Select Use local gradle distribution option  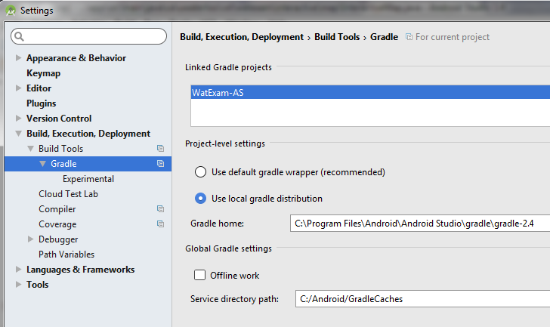pos(201,199)
